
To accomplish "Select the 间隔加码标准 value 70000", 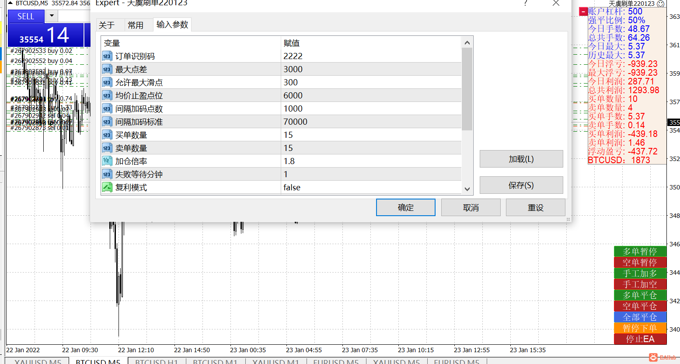I will coord(295,122).
